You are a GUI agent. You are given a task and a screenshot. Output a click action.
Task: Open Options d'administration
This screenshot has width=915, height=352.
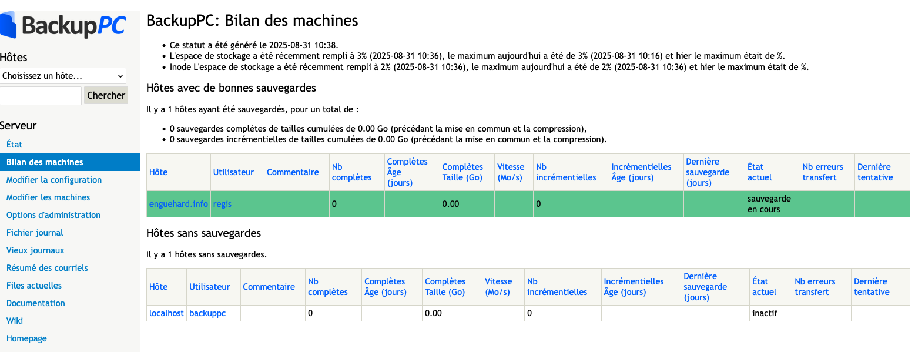(53, 215)
